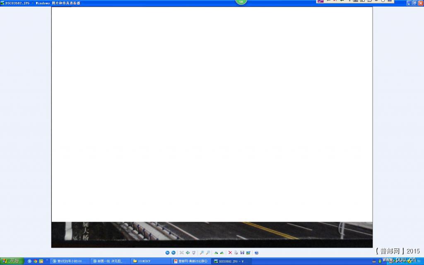The width and height of the screenshot is (424, 265).
Task: Print the current picture
Action: [236, 253]
